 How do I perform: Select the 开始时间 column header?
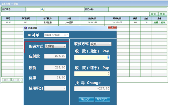pos(92,19)
